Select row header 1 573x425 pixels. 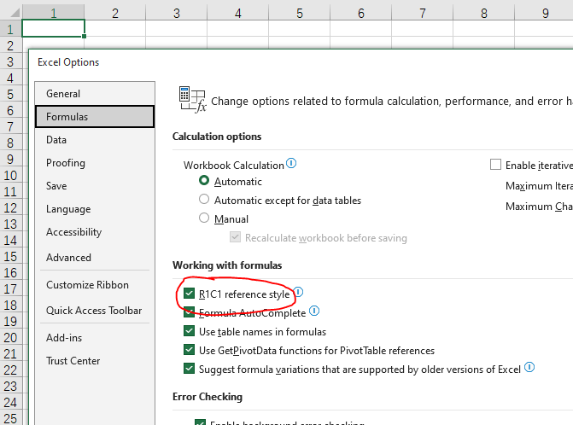10,29
